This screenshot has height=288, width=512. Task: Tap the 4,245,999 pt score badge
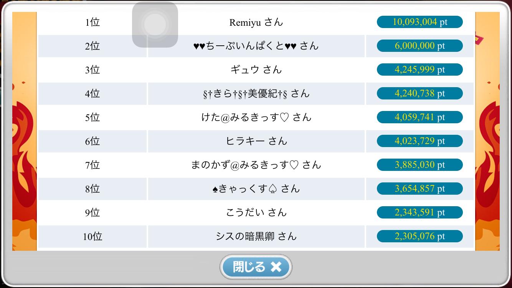(x=420, y=70)
